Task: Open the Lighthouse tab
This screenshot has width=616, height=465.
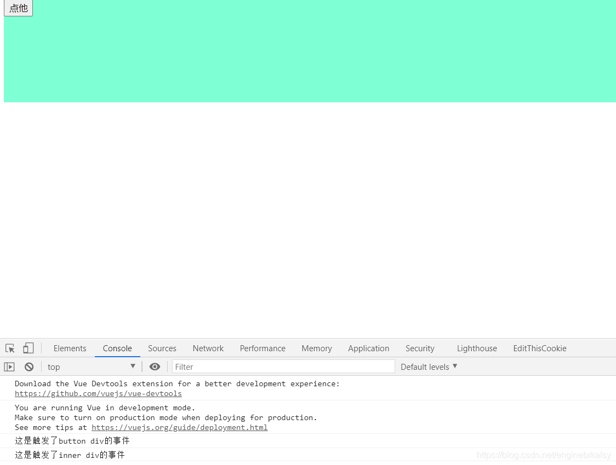Action: click(x=477, y=348)
